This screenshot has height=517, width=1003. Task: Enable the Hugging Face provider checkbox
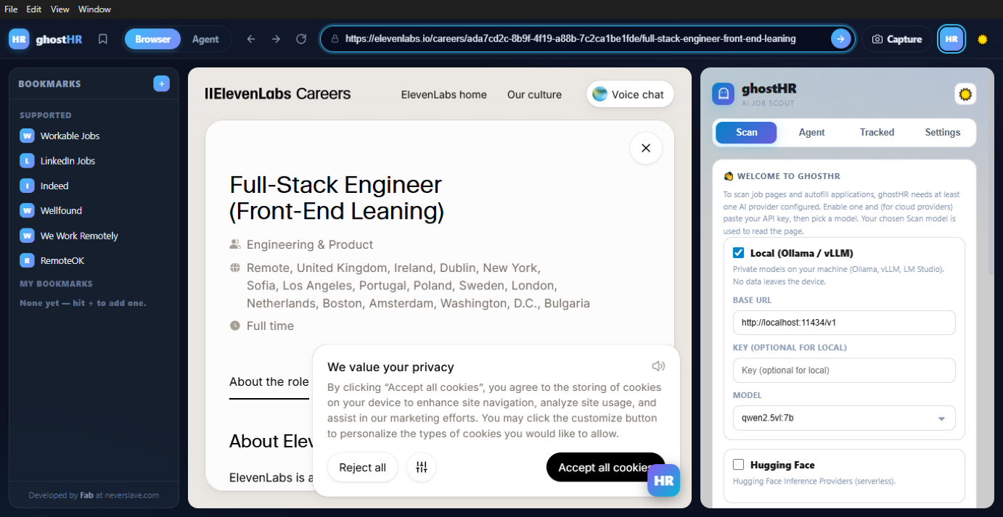pos(739,465)
